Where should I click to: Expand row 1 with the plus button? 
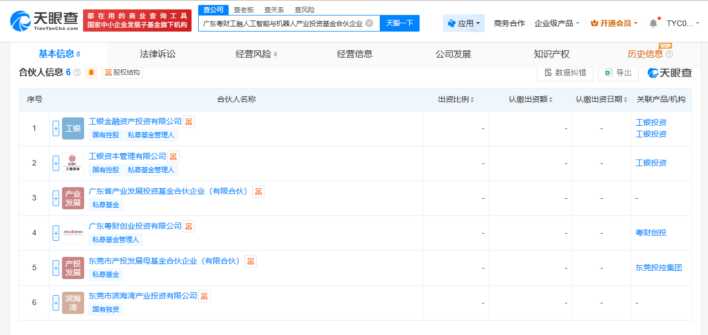[x=56, y=128]
